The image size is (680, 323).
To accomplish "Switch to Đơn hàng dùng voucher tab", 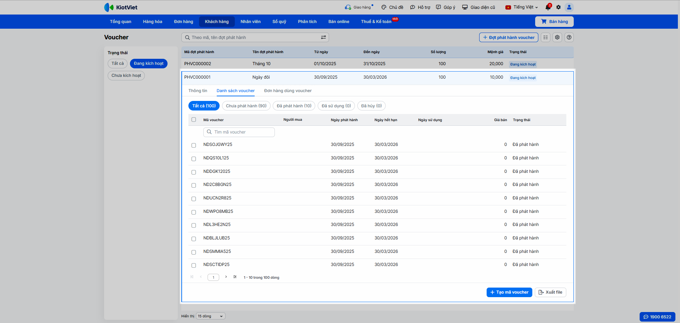I will pyautogui.click(x=288, y=91).
